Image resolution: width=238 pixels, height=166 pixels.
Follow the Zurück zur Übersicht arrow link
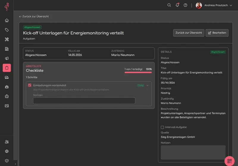point(34,16)
